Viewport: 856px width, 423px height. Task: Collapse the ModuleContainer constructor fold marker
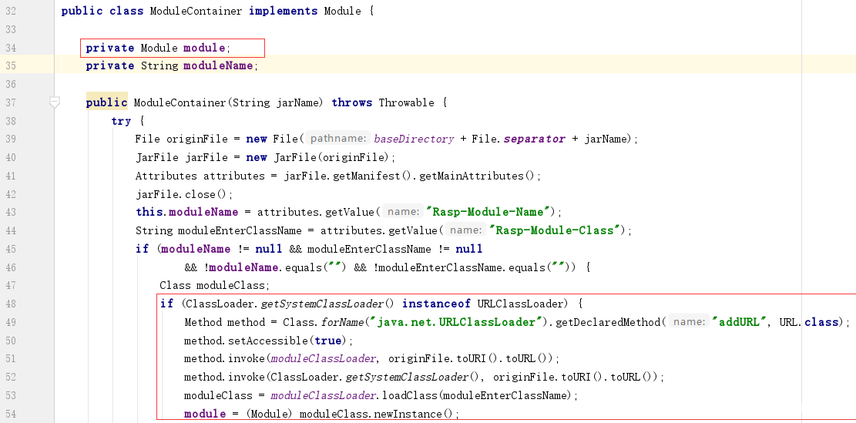click(x=55, y=102)
